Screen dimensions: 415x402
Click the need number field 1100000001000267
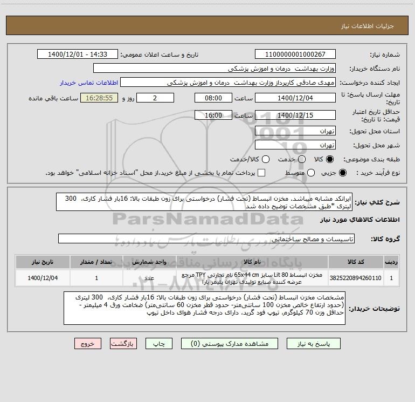[x=295, y=54]
